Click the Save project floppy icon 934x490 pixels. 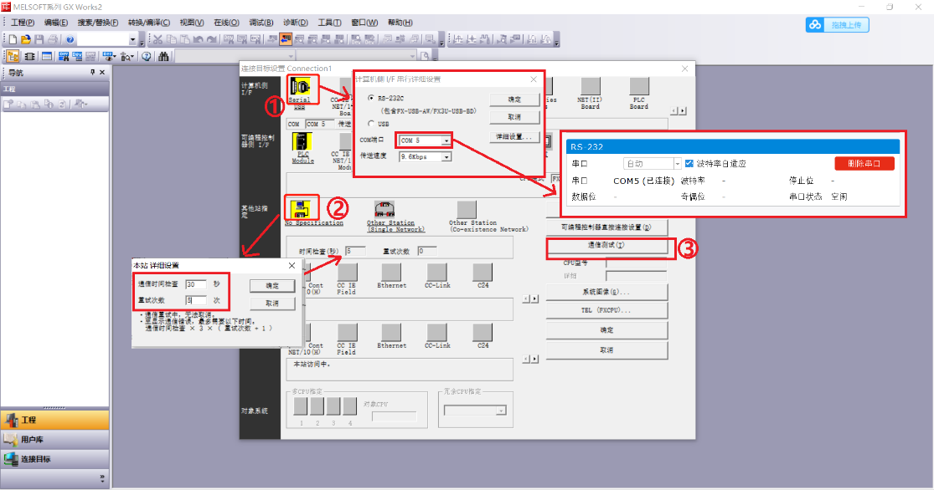coord(39,40)
